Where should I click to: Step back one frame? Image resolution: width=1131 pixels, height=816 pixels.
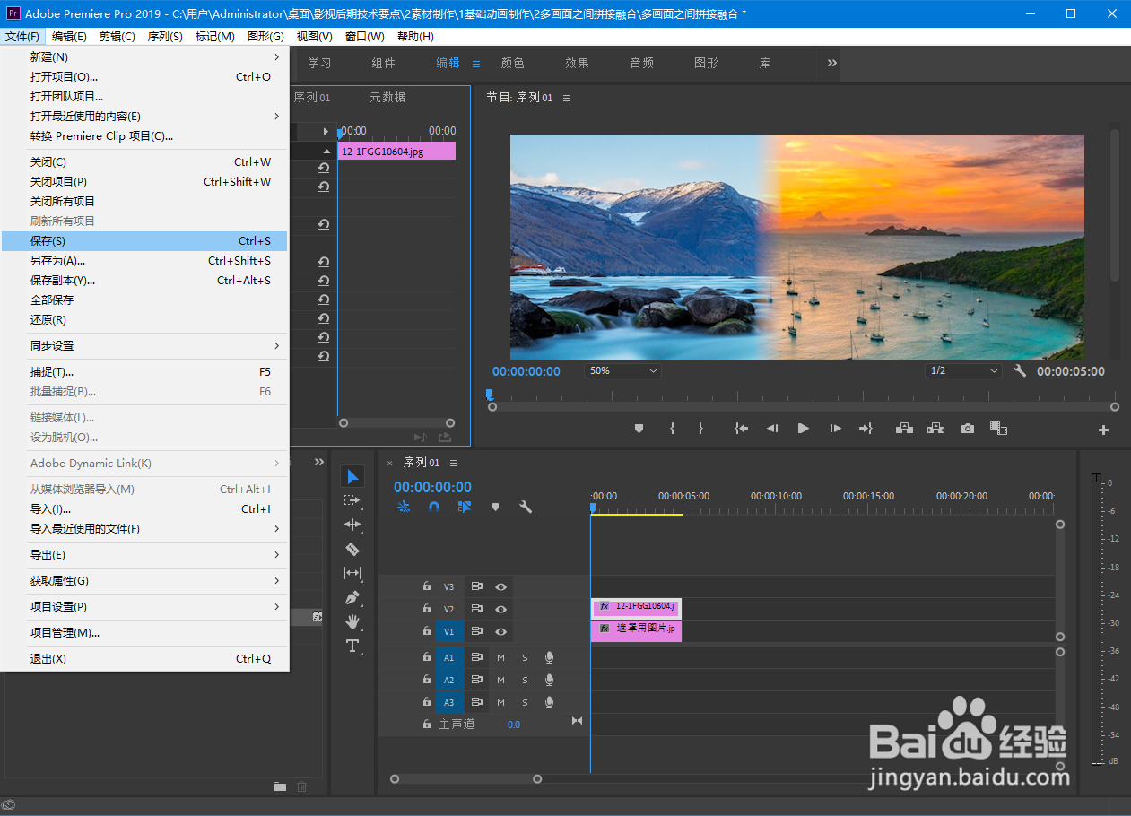[772, 429]
